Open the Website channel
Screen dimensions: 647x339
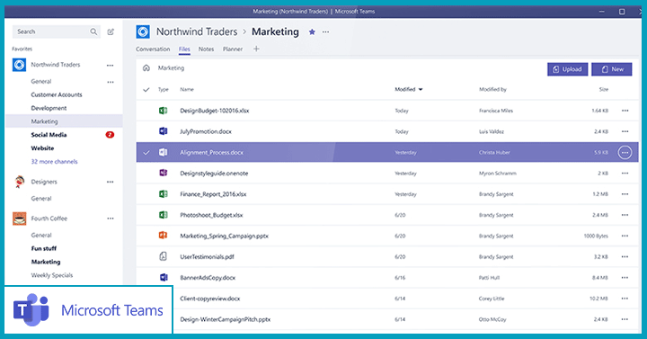point(42,147)
